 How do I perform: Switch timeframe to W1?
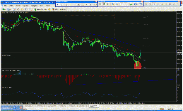pyautogui.click(x=174, y=4)
